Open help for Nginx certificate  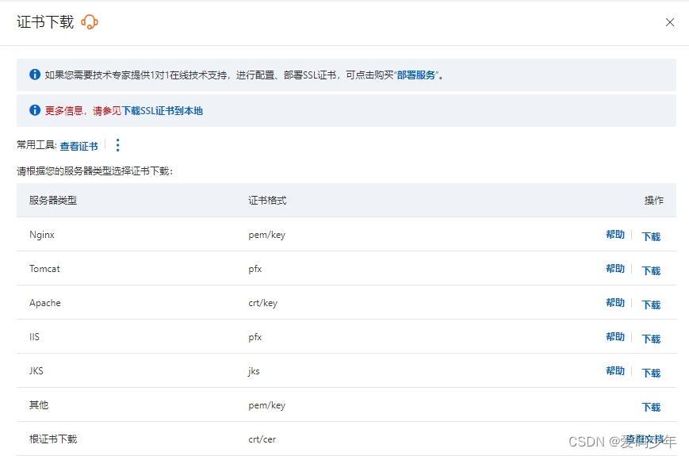615,235
